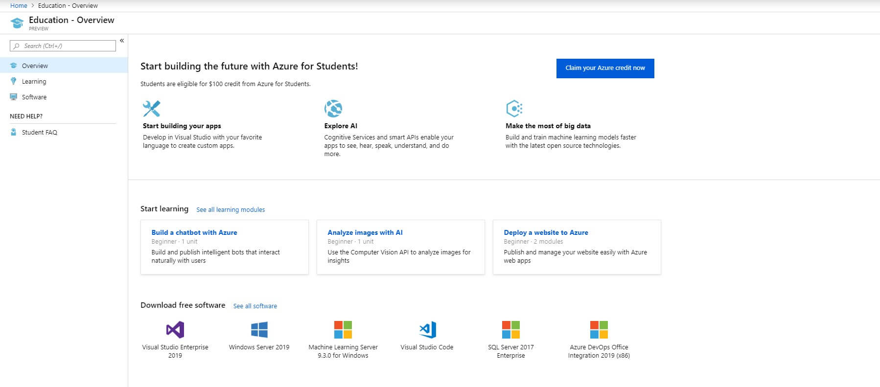Click the Education graduation cap header icon
This screenshot has width=880, height=387.
coord(17,23)
